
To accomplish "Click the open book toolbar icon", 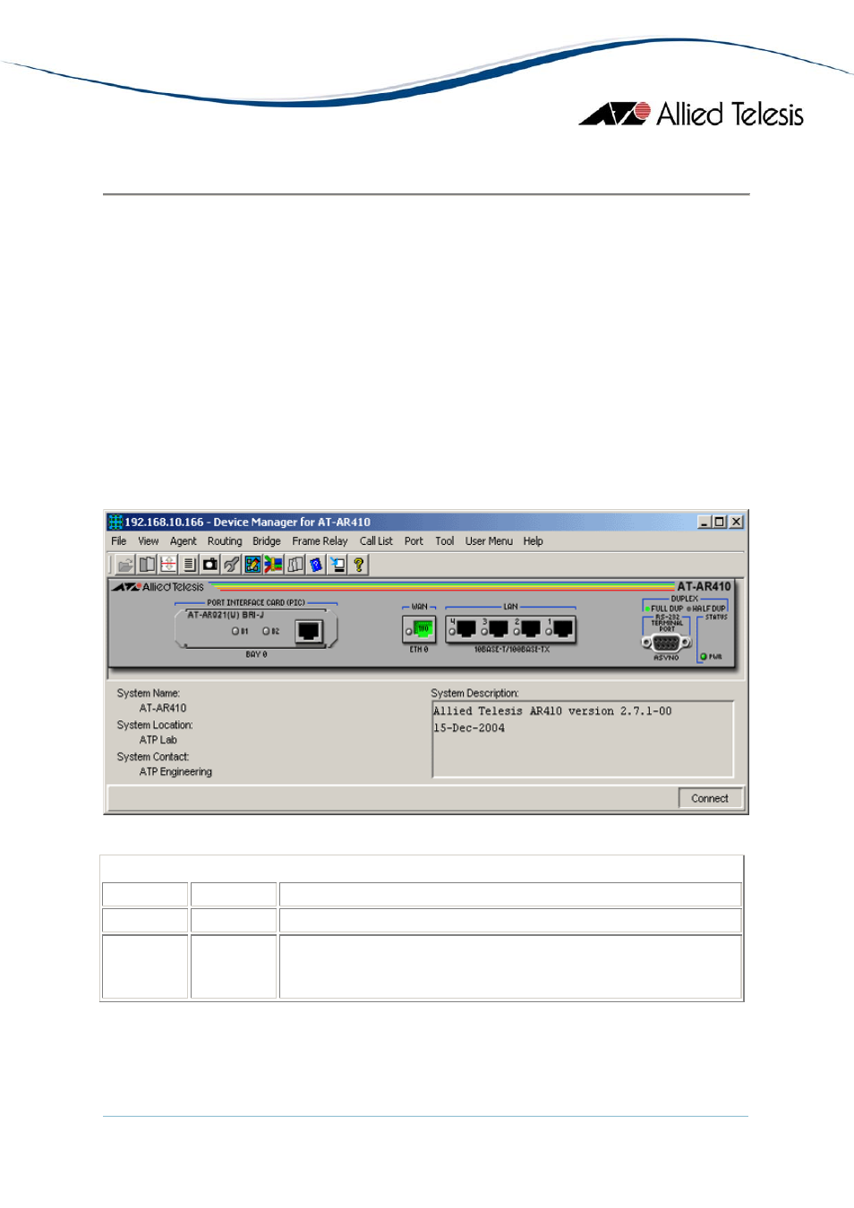I will (x=147, y=565).
